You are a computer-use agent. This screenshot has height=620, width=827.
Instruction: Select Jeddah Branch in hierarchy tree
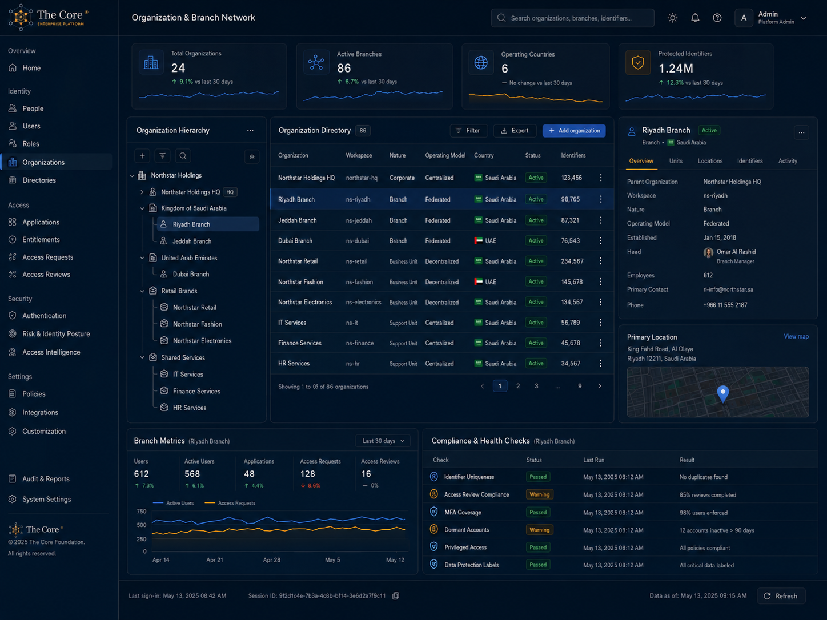(x=192, y=241)
